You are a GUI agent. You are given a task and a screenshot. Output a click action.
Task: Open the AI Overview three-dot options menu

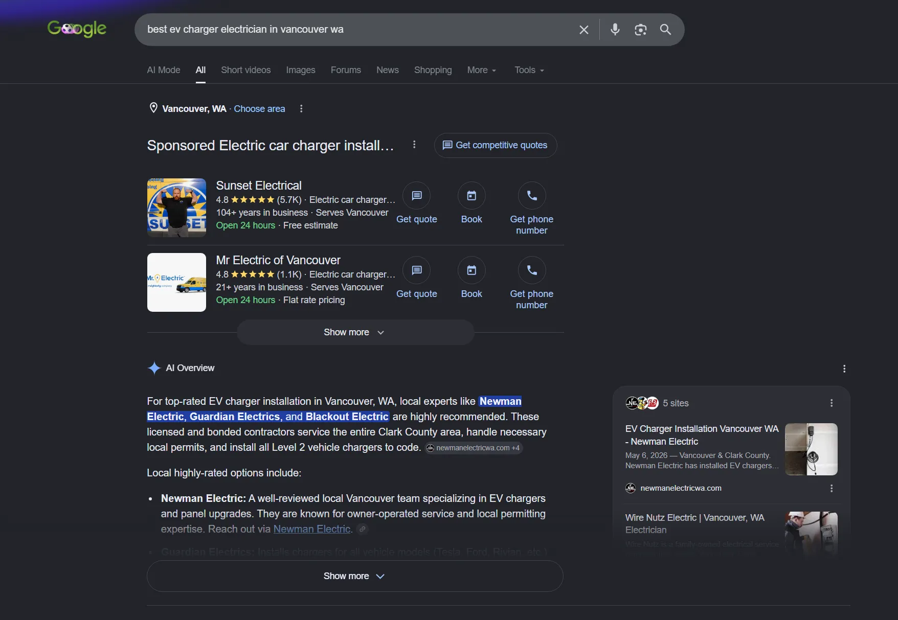844,369
